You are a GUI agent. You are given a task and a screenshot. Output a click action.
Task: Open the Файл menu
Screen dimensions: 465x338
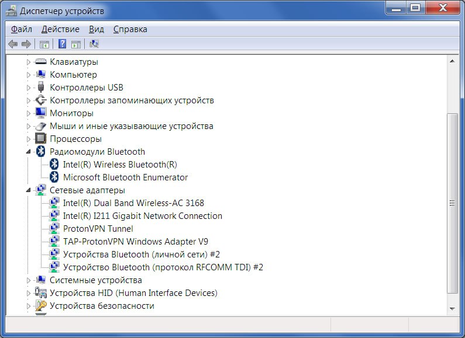coord(22,29)
